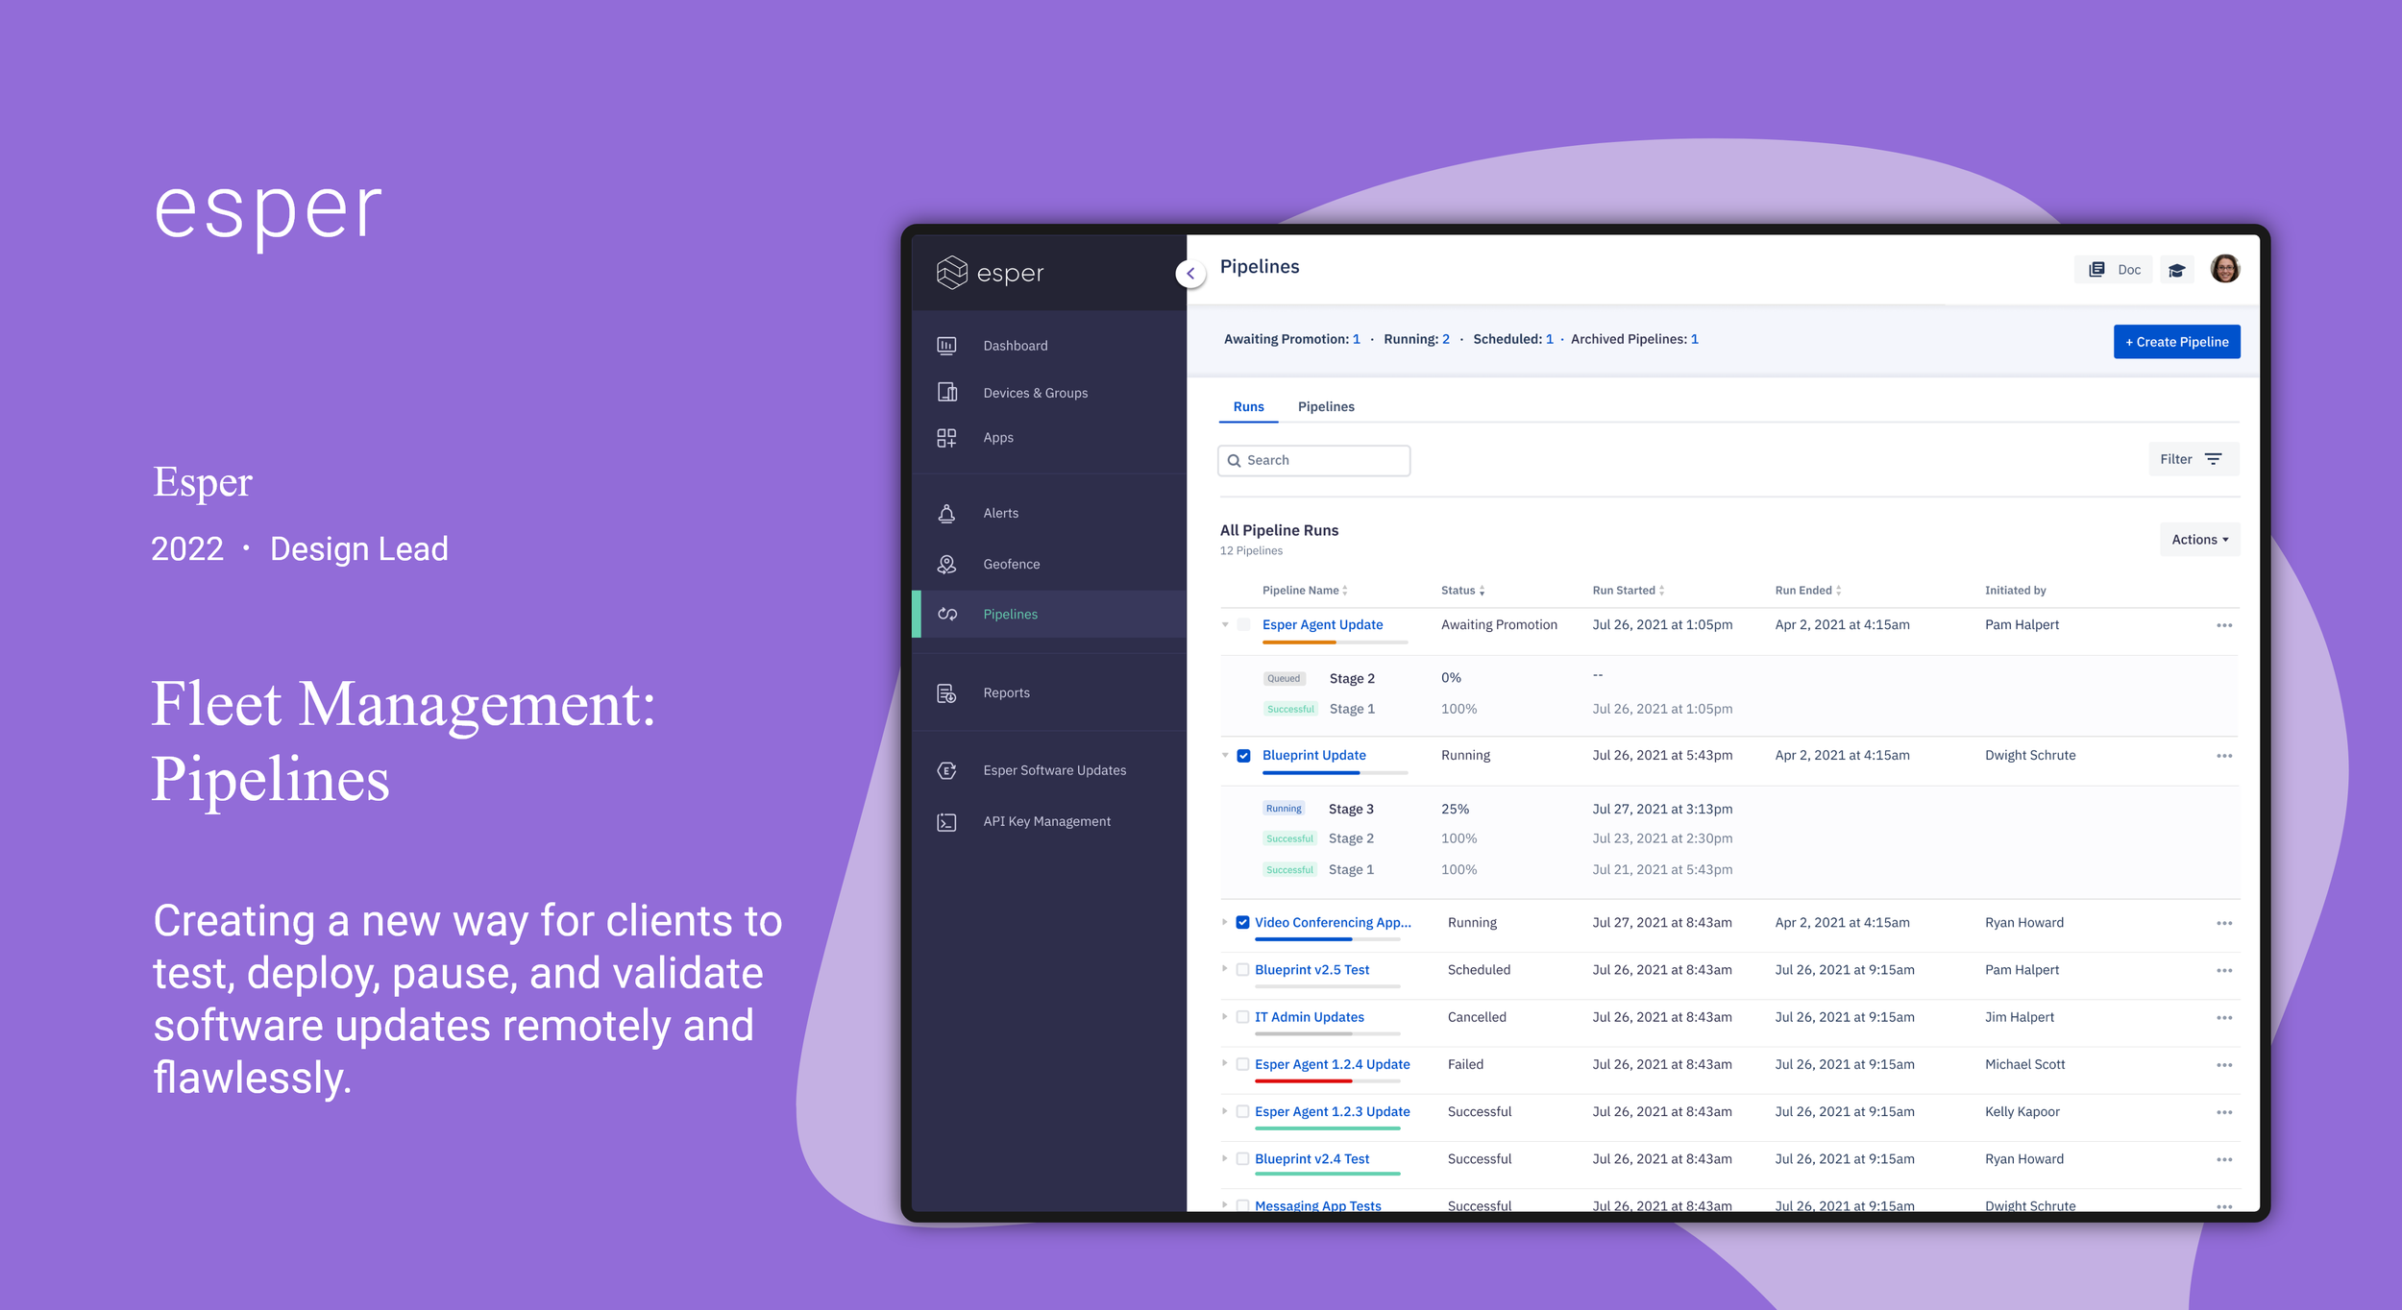Open the Filter options icon
This screenshot has width=2402, height=1310.
(x=2213, y=459)
